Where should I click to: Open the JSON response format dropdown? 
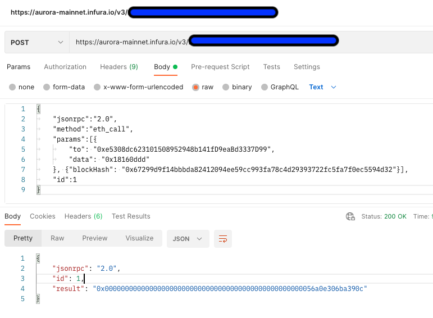[188, 239]
